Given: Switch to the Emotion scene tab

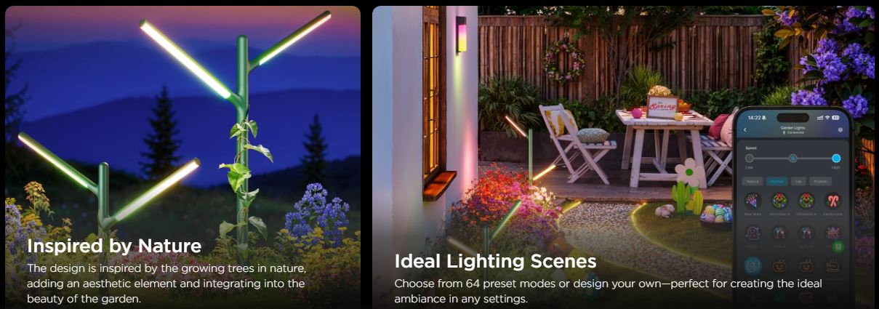Looking at the screenshot, I should pyautogui.click(x=819, y=181).
